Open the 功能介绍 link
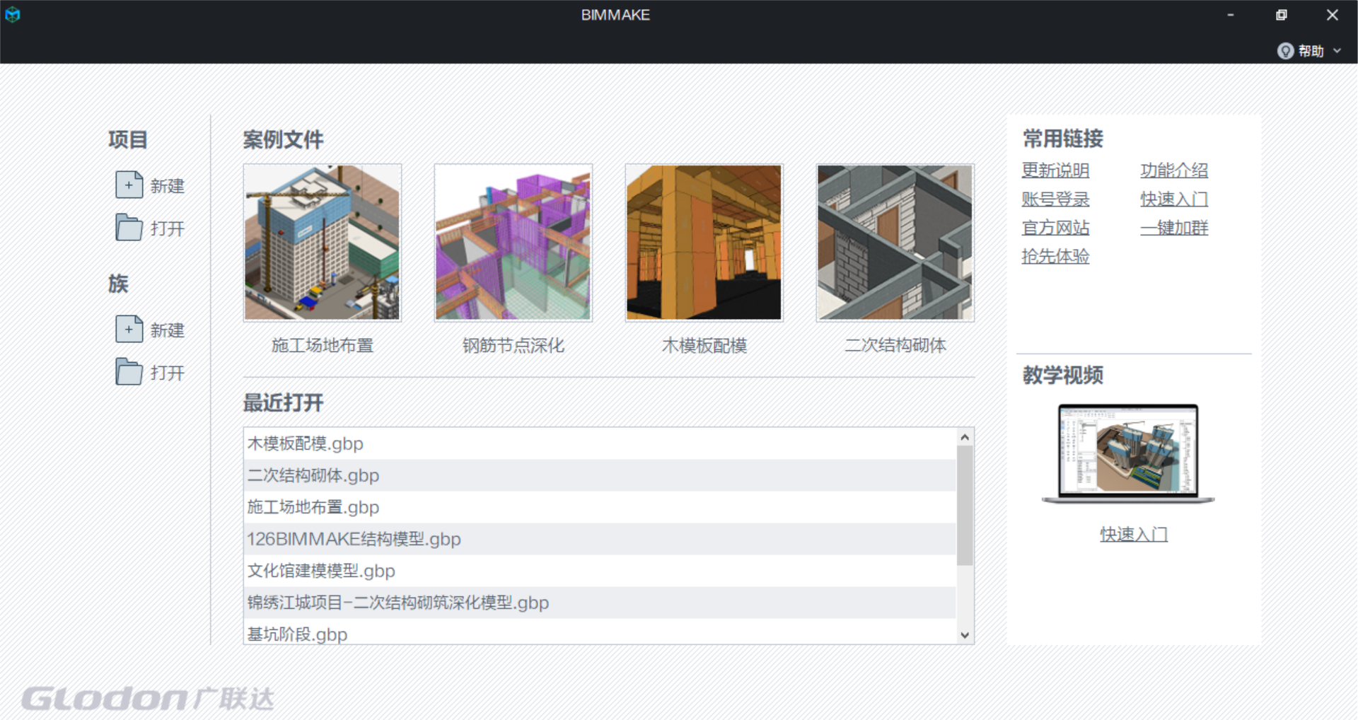1358x720 pixels. tap(1174, 170)
